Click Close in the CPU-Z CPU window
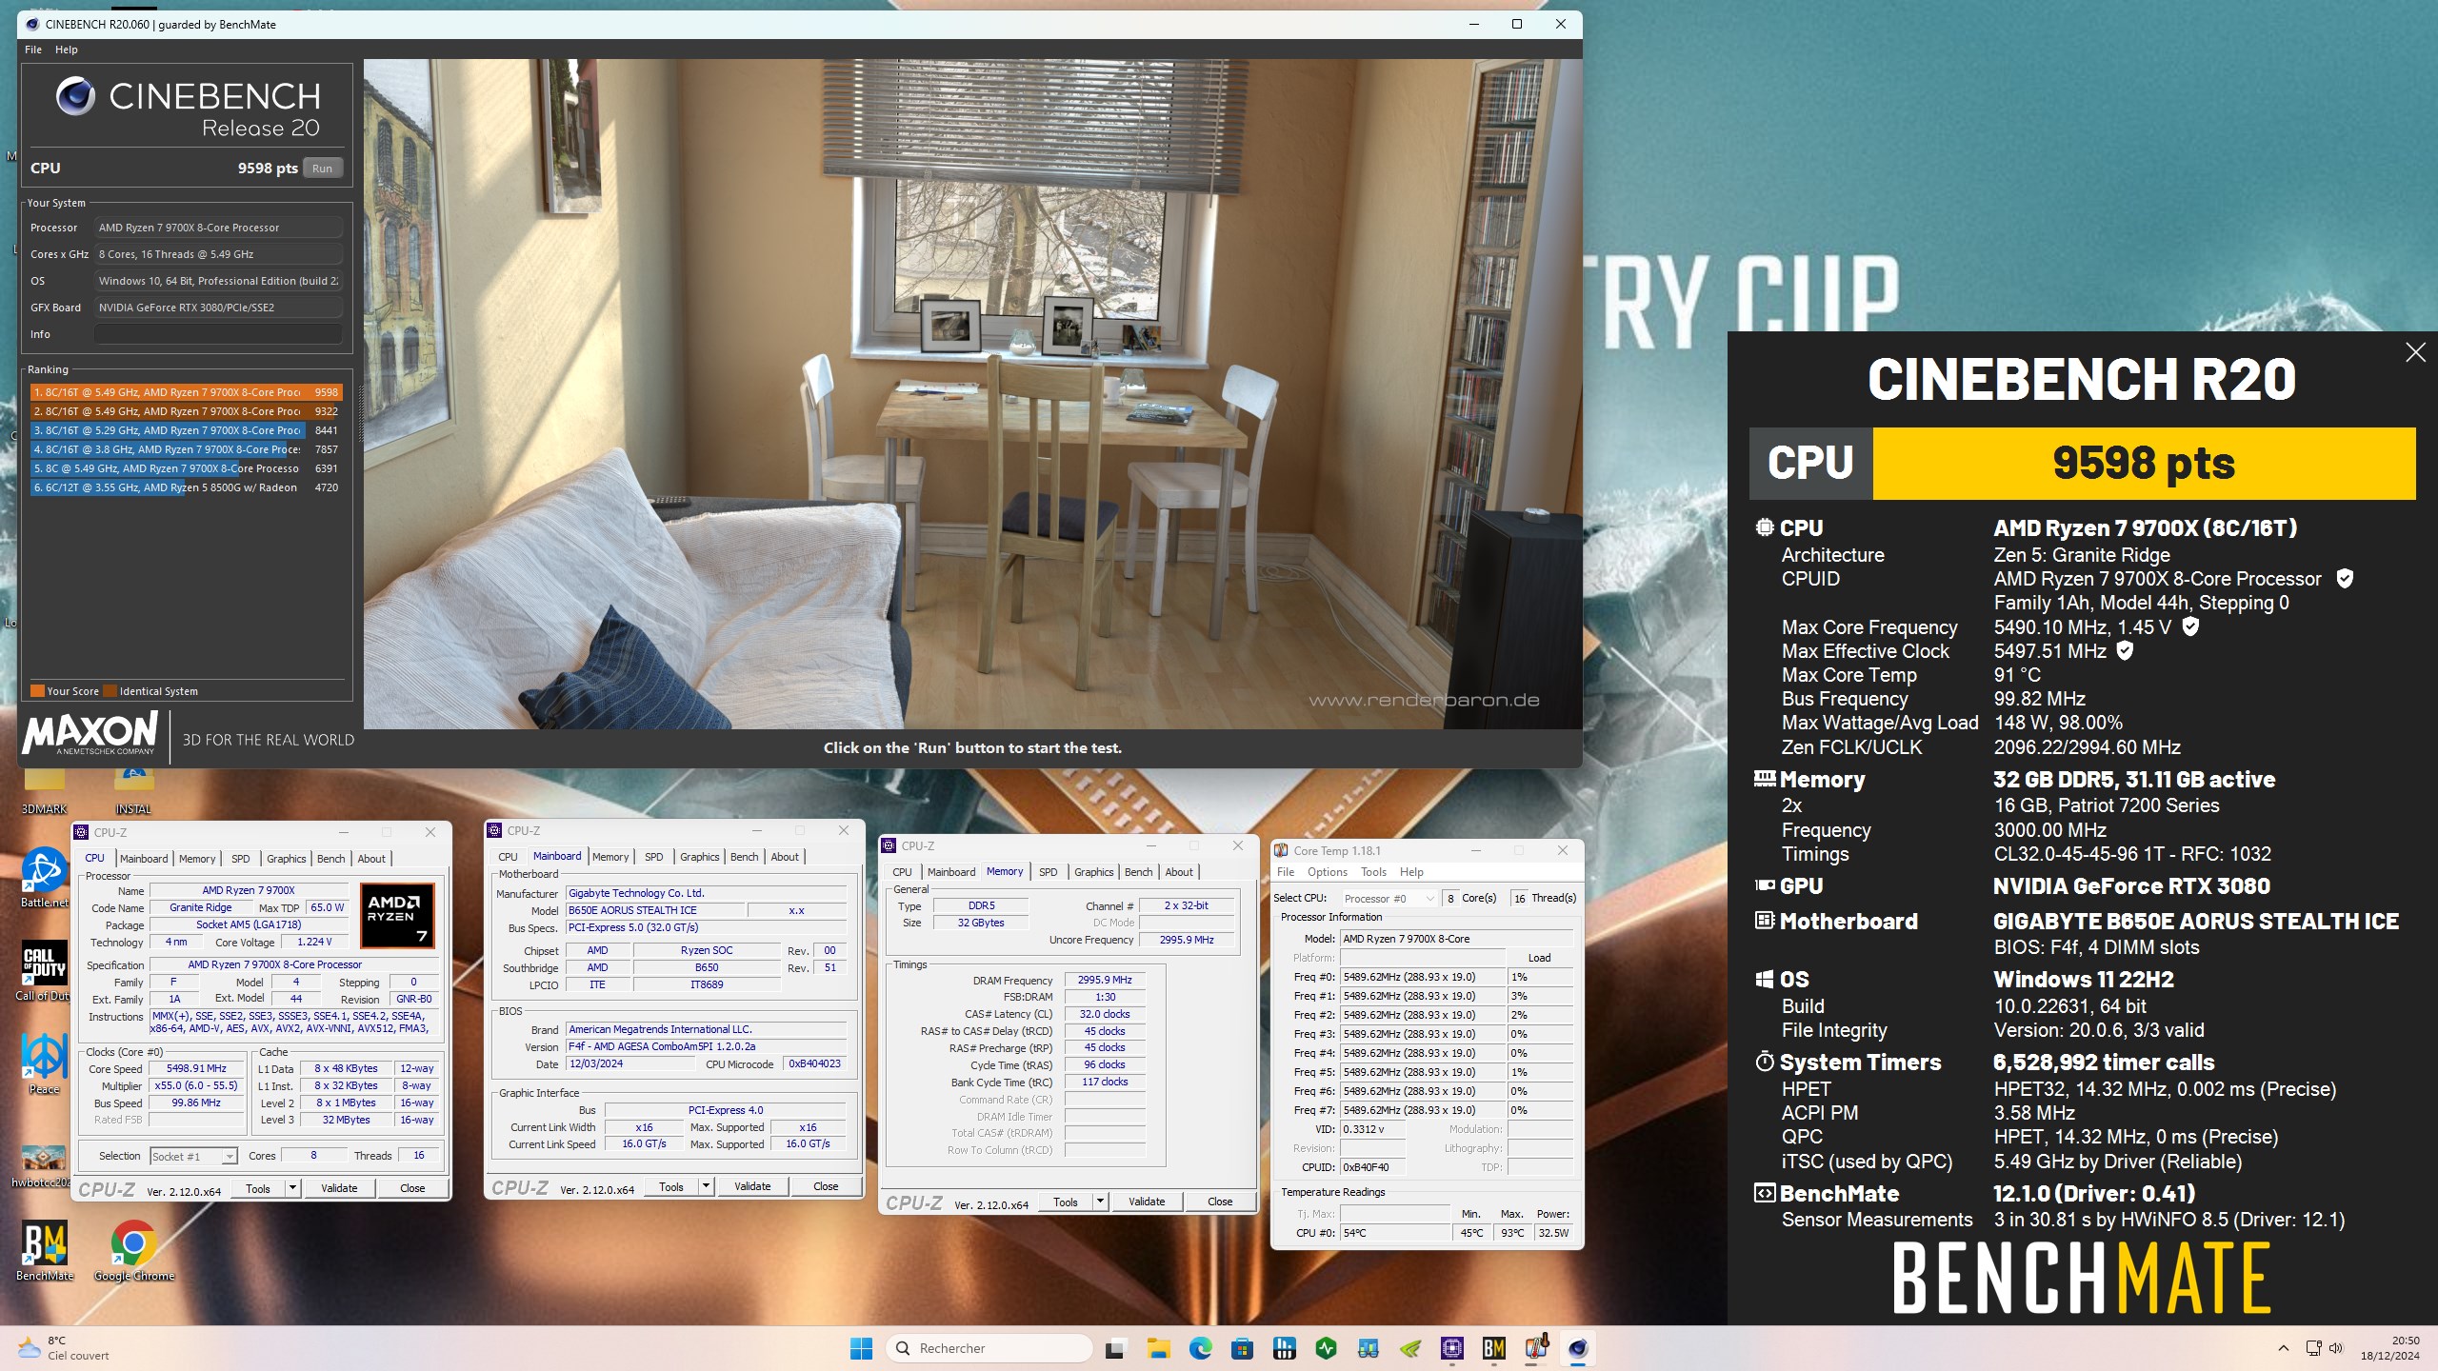Screen dimensions: 2438x1371 coord(412,1188)
